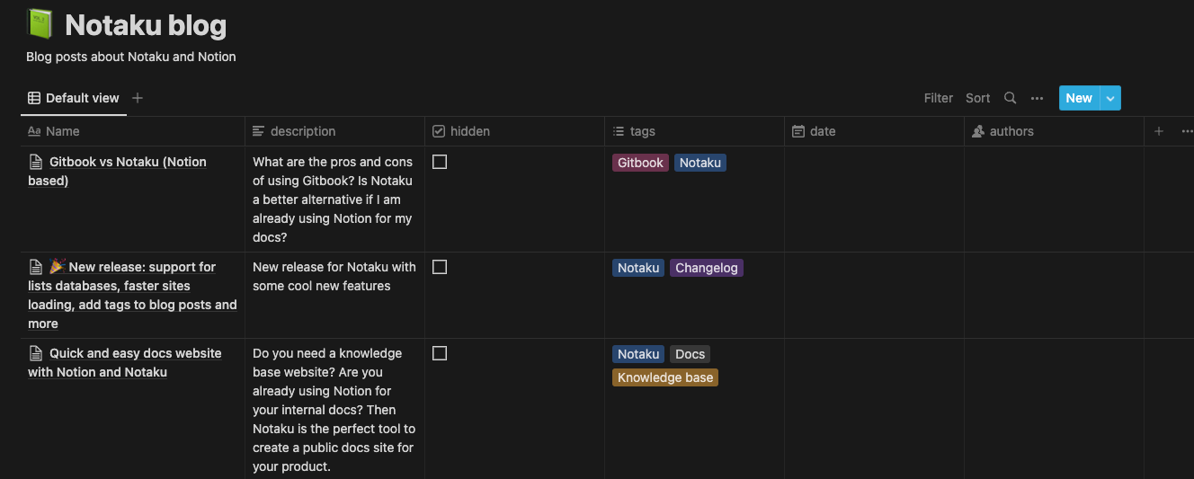1194x479 pixels.
Task: Click Notaku tag in Gitbook row
Action: click(x=700, y=163)
